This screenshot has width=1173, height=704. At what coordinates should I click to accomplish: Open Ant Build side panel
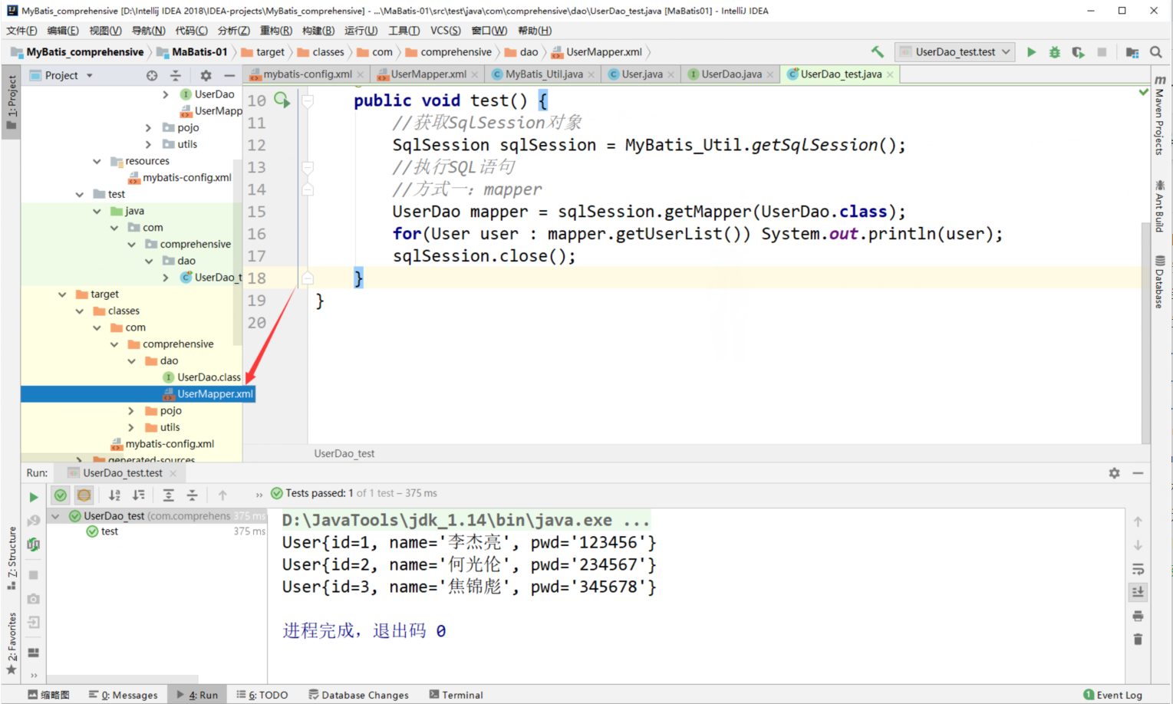pos(1159,206)
